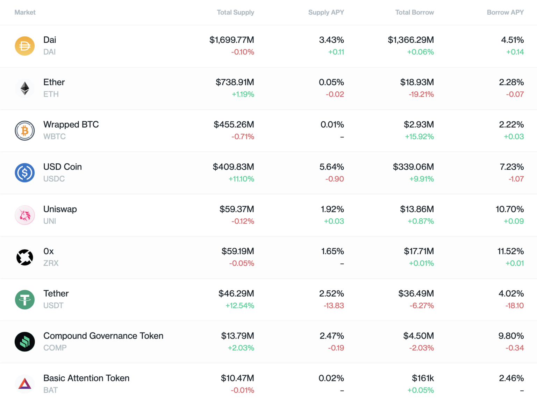The height and width of the screenshot is (404, 537).
Task: Click the Dai token icon
Action: click(25, 46)
